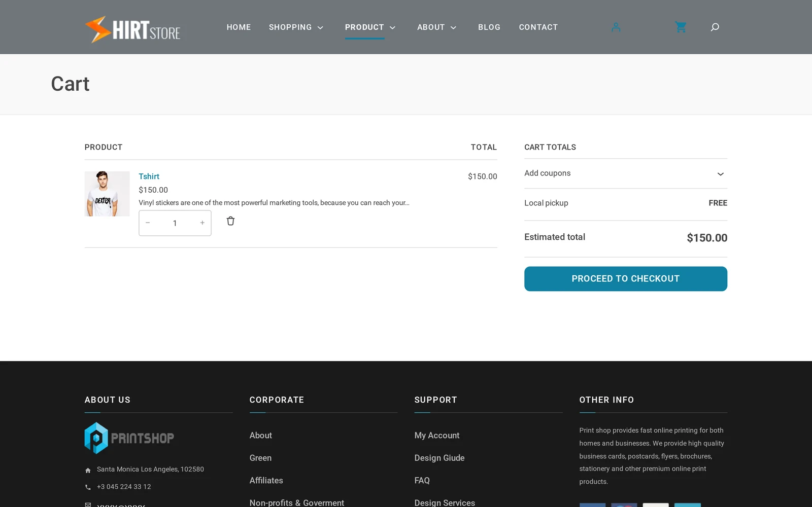
Task: Click the PrintShop footer logo
Action: 129,438
